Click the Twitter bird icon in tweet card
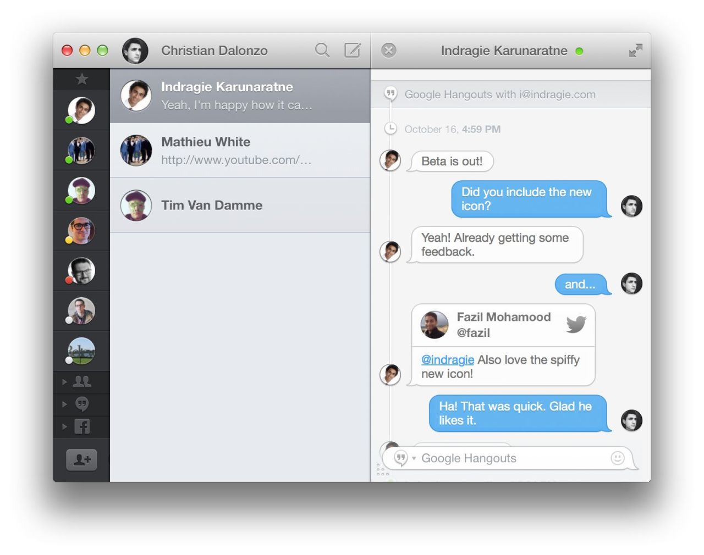Image resolution: width=704 pixels, height=555 pixels. coord(576,324)
